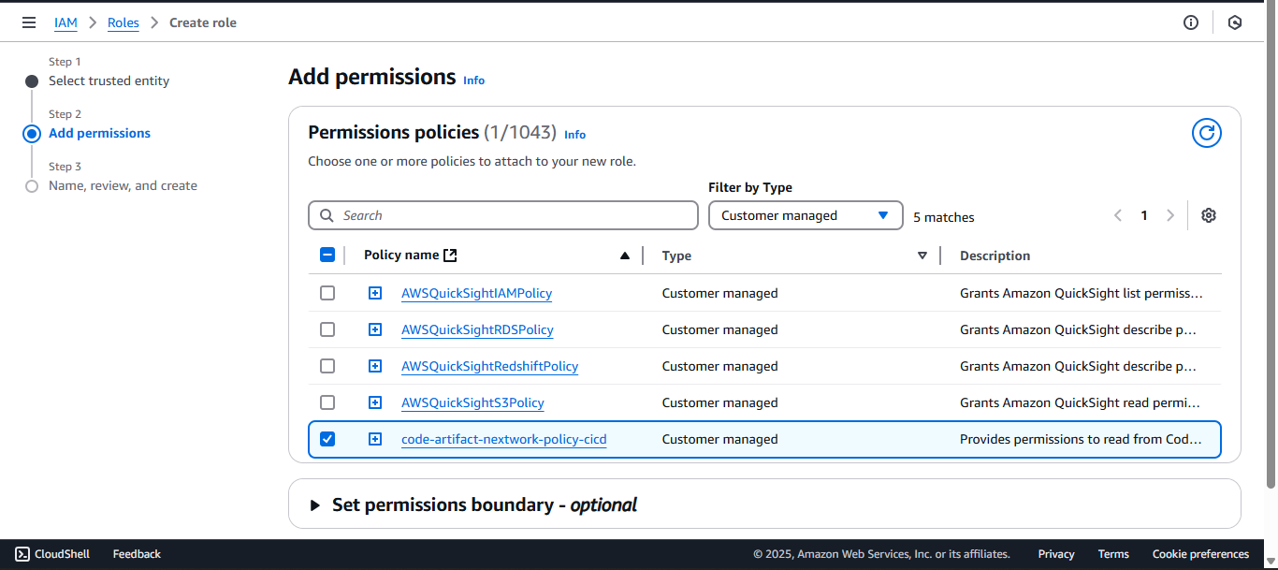
Task: Open the hamburger navigation menu
Action: [x=29, y=22]
